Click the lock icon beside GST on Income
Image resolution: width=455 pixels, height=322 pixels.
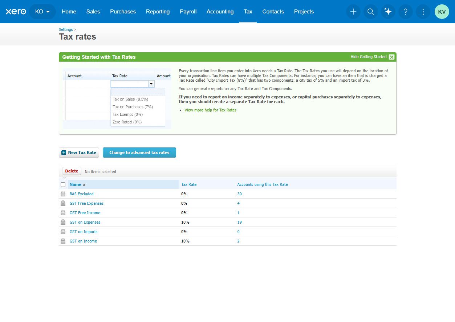tap(63, 241)
